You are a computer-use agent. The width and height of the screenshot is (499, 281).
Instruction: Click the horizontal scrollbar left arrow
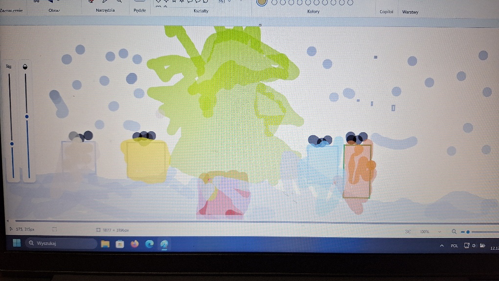coord(7,221)
